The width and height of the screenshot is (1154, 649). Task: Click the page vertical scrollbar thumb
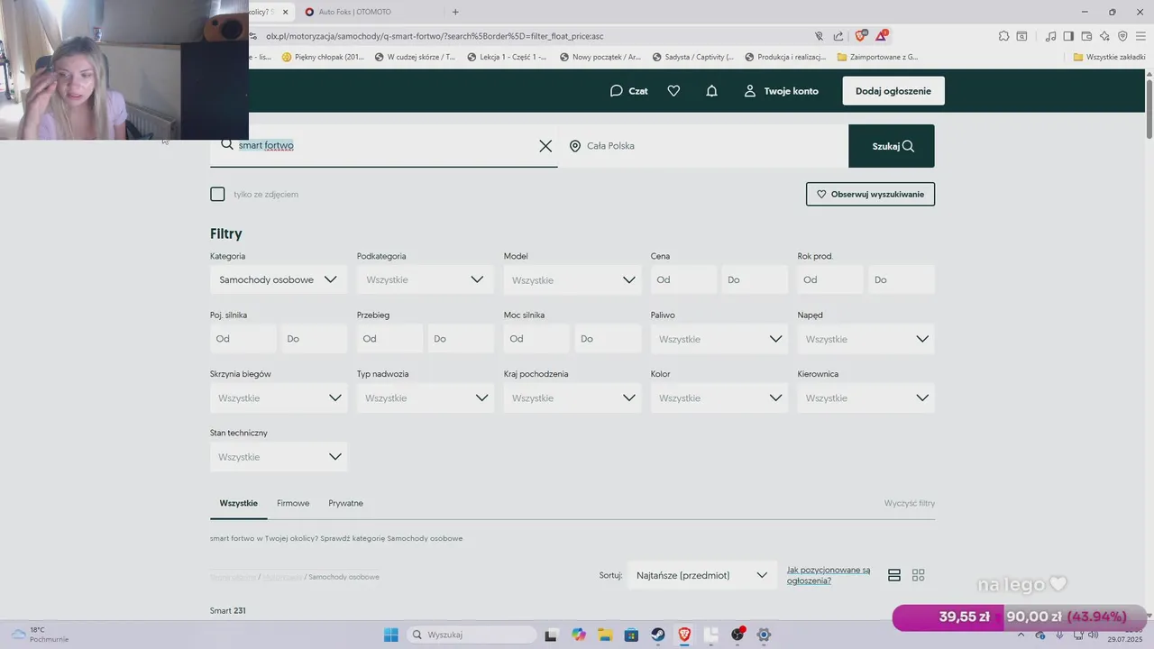pyautogui.click(x=1149, y=111)
